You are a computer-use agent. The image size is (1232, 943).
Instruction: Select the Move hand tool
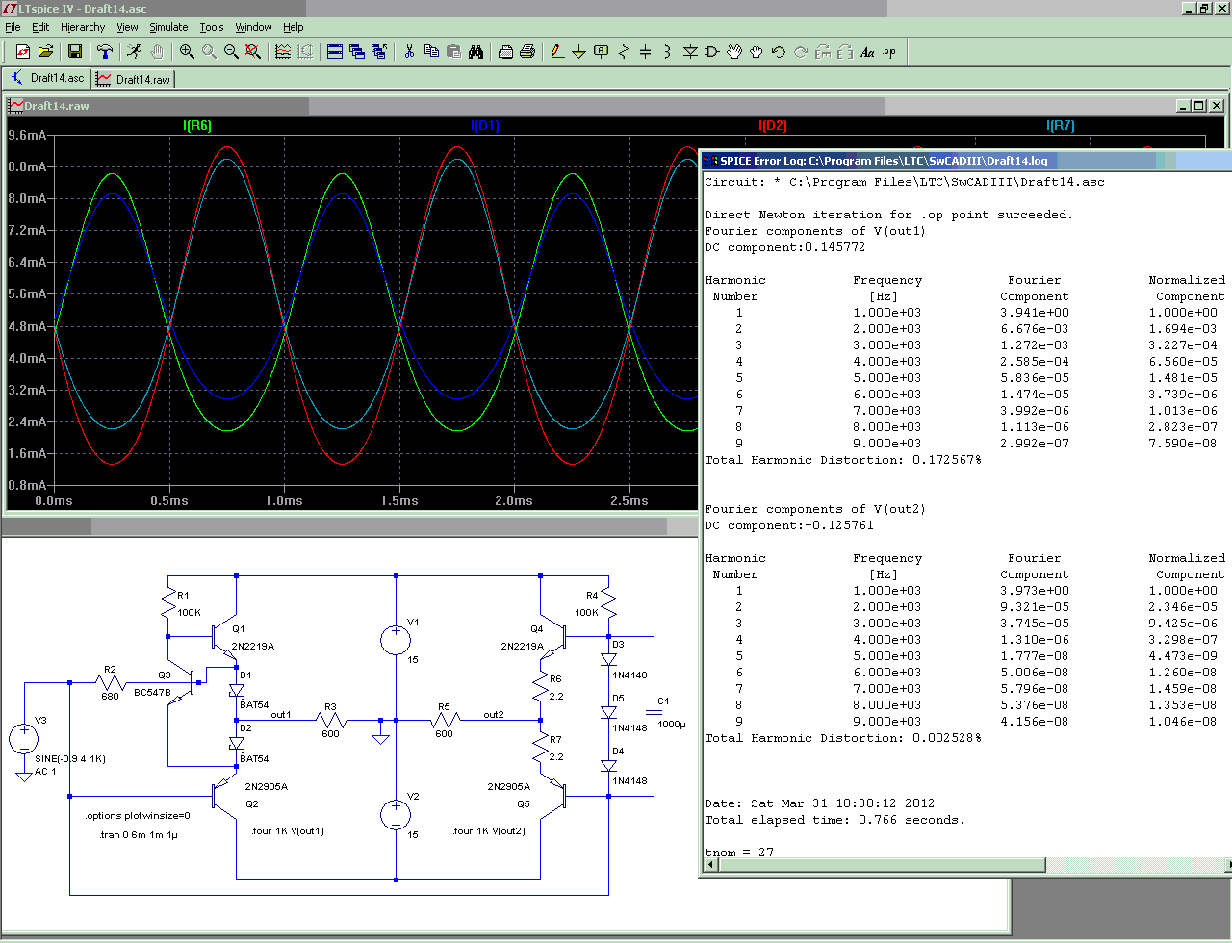point(734,52)
